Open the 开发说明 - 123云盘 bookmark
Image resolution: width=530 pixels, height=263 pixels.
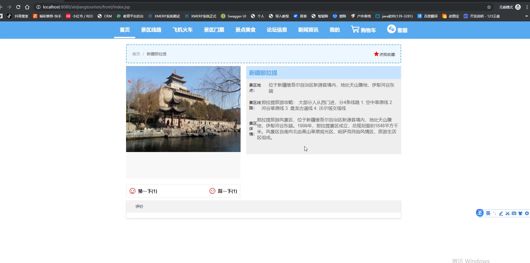pos(482,16)
